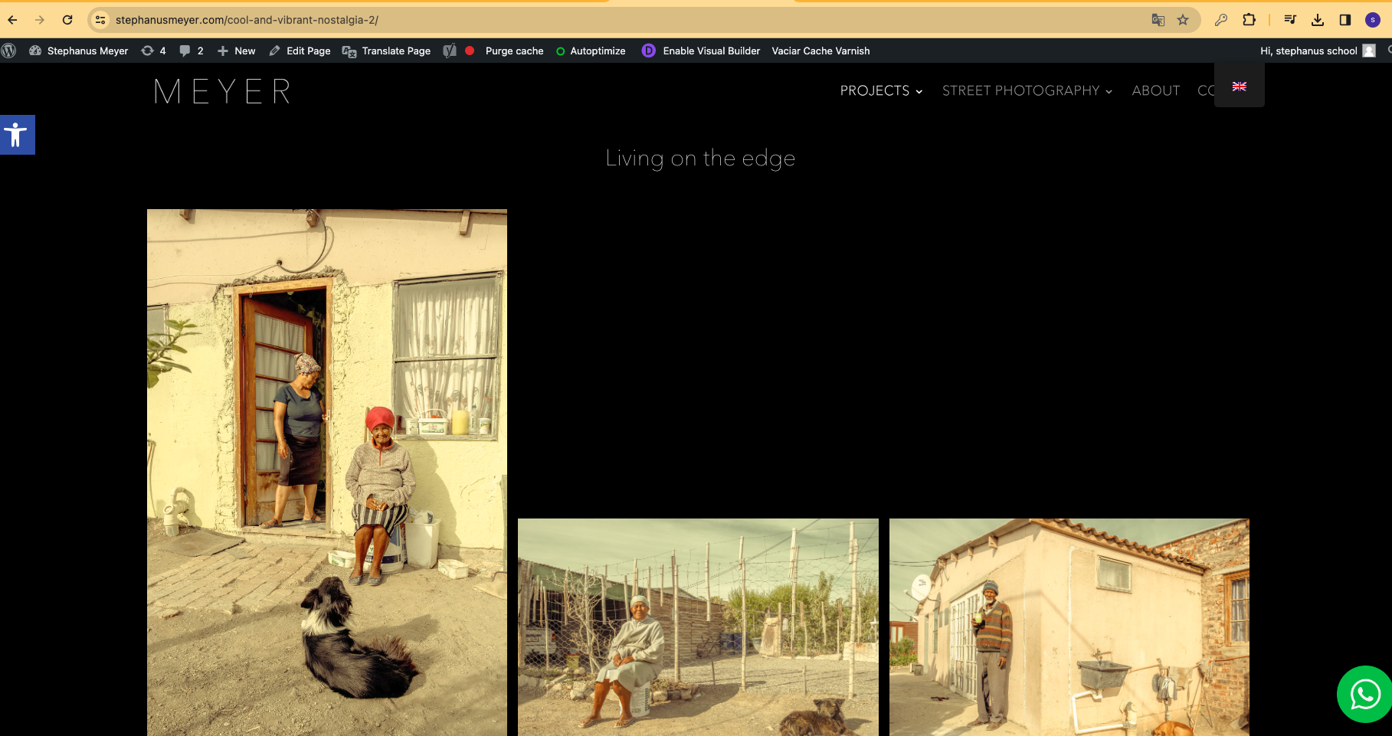Open the WordPress logo menu
Image resolution: width=1392 pixels, height=736 pixels.
(9, 51)
